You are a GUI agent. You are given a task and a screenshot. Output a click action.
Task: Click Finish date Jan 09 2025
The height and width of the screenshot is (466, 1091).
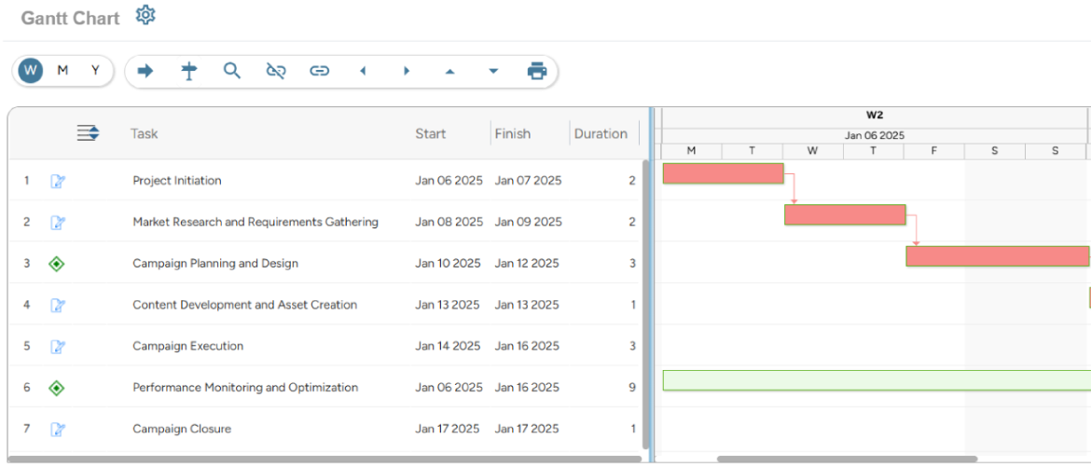point(528,222)
